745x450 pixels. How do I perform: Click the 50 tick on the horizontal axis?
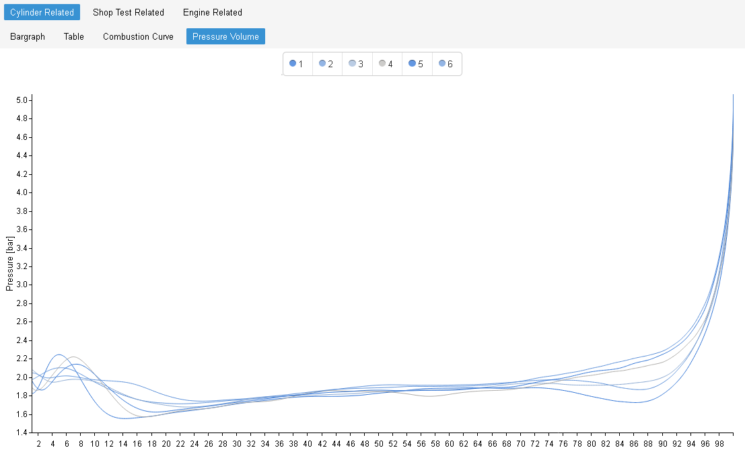pyautogui.click(x=379, y=444)
